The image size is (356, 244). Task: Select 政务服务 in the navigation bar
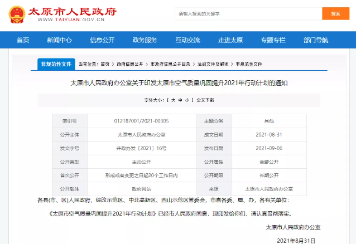pyautogui.click(x=145, y=40)
